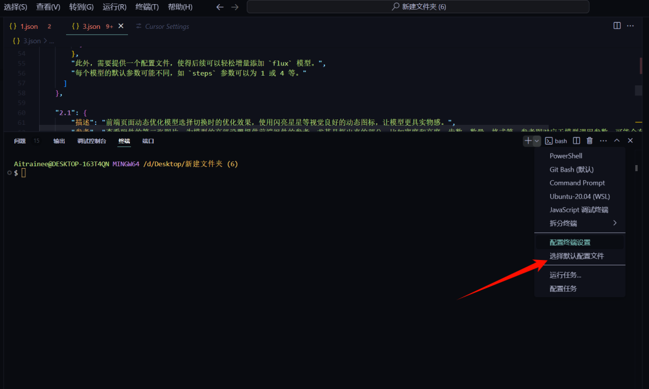Maximize the panel with the chevron-up icon

(617, 140)
